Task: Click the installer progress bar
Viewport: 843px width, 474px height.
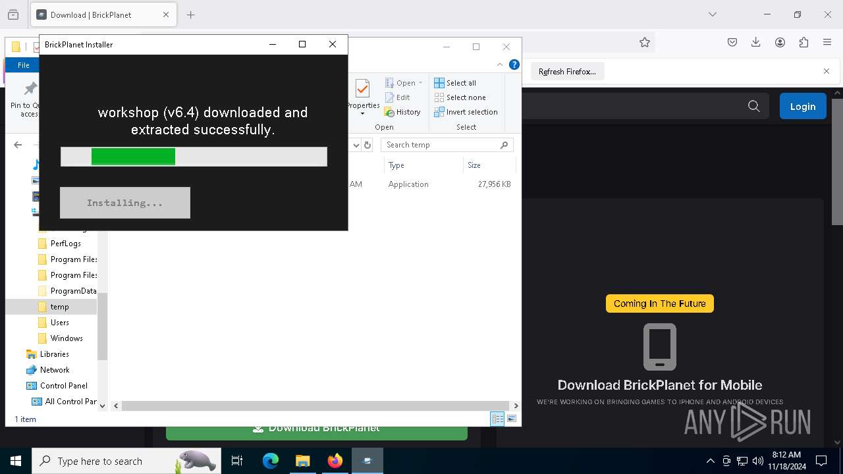Action: (x=194, y=156)
